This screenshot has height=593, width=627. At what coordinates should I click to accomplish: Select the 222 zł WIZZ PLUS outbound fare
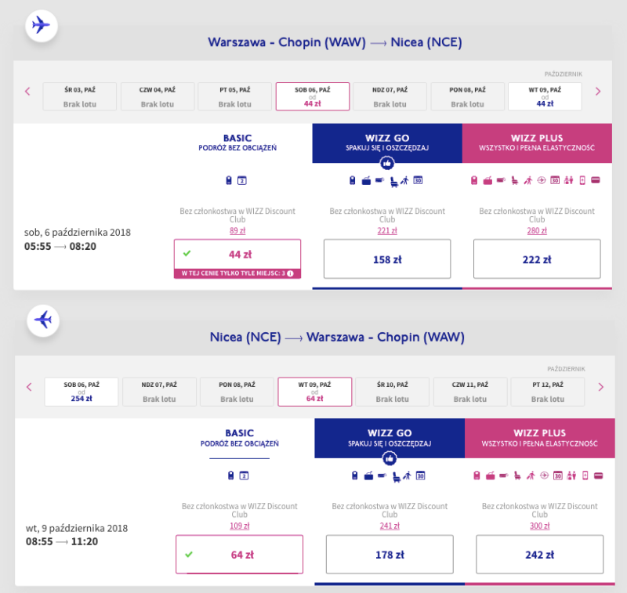(537, 259)
